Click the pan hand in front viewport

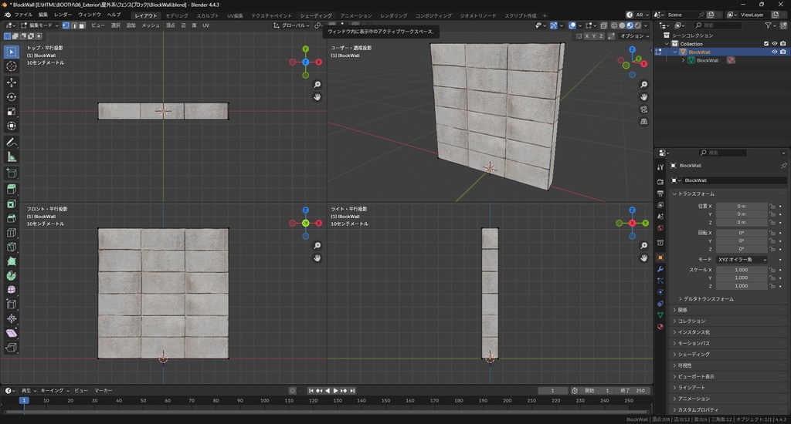tap(317, 258)
